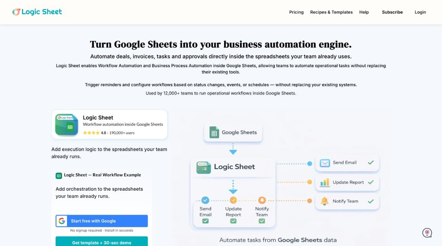
Task: Go to the Help page
Action: [364, 12]
